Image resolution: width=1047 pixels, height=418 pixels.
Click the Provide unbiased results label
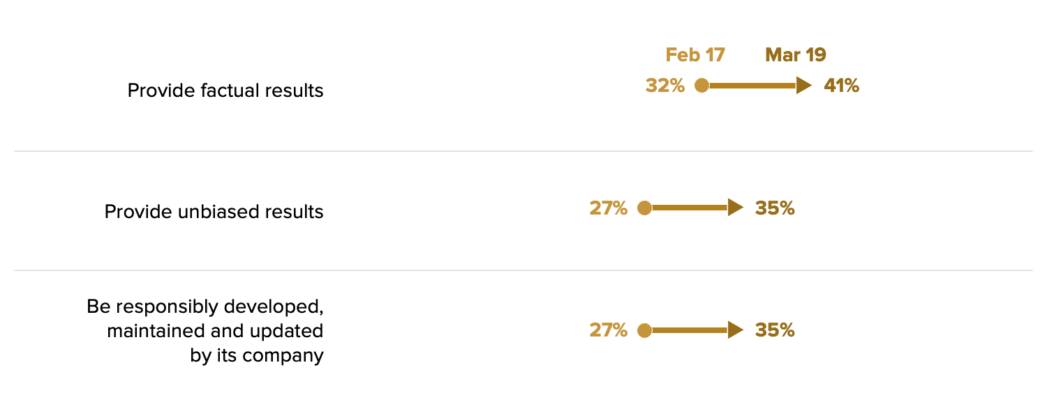(x=214, y=212)
